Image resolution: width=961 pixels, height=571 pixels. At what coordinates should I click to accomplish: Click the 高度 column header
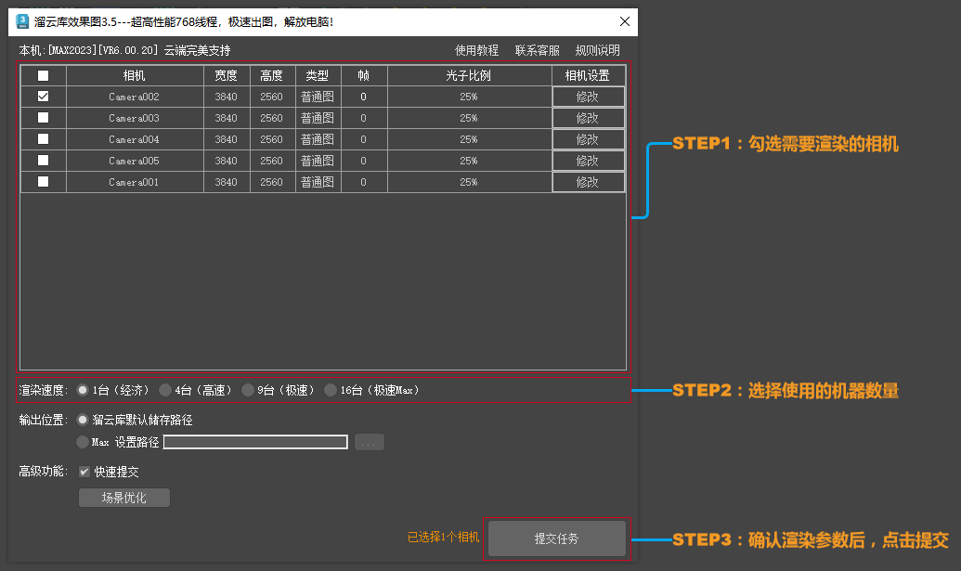coord(271,75)
